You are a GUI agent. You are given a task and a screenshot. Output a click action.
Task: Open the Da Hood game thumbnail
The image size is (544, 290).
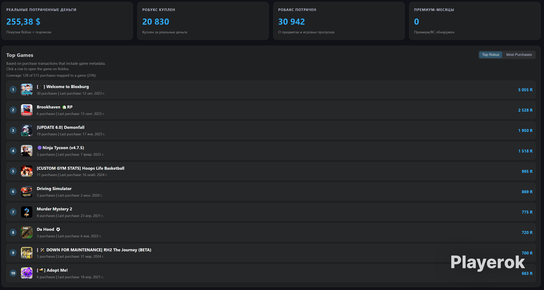tap(27, 233)
